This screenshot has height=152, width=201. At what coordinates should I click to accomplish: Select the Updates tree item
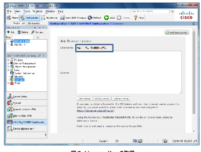(19, 76)
